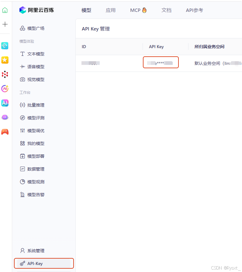Click the 视觉模型 camera icon

click(x=22, y=79)
